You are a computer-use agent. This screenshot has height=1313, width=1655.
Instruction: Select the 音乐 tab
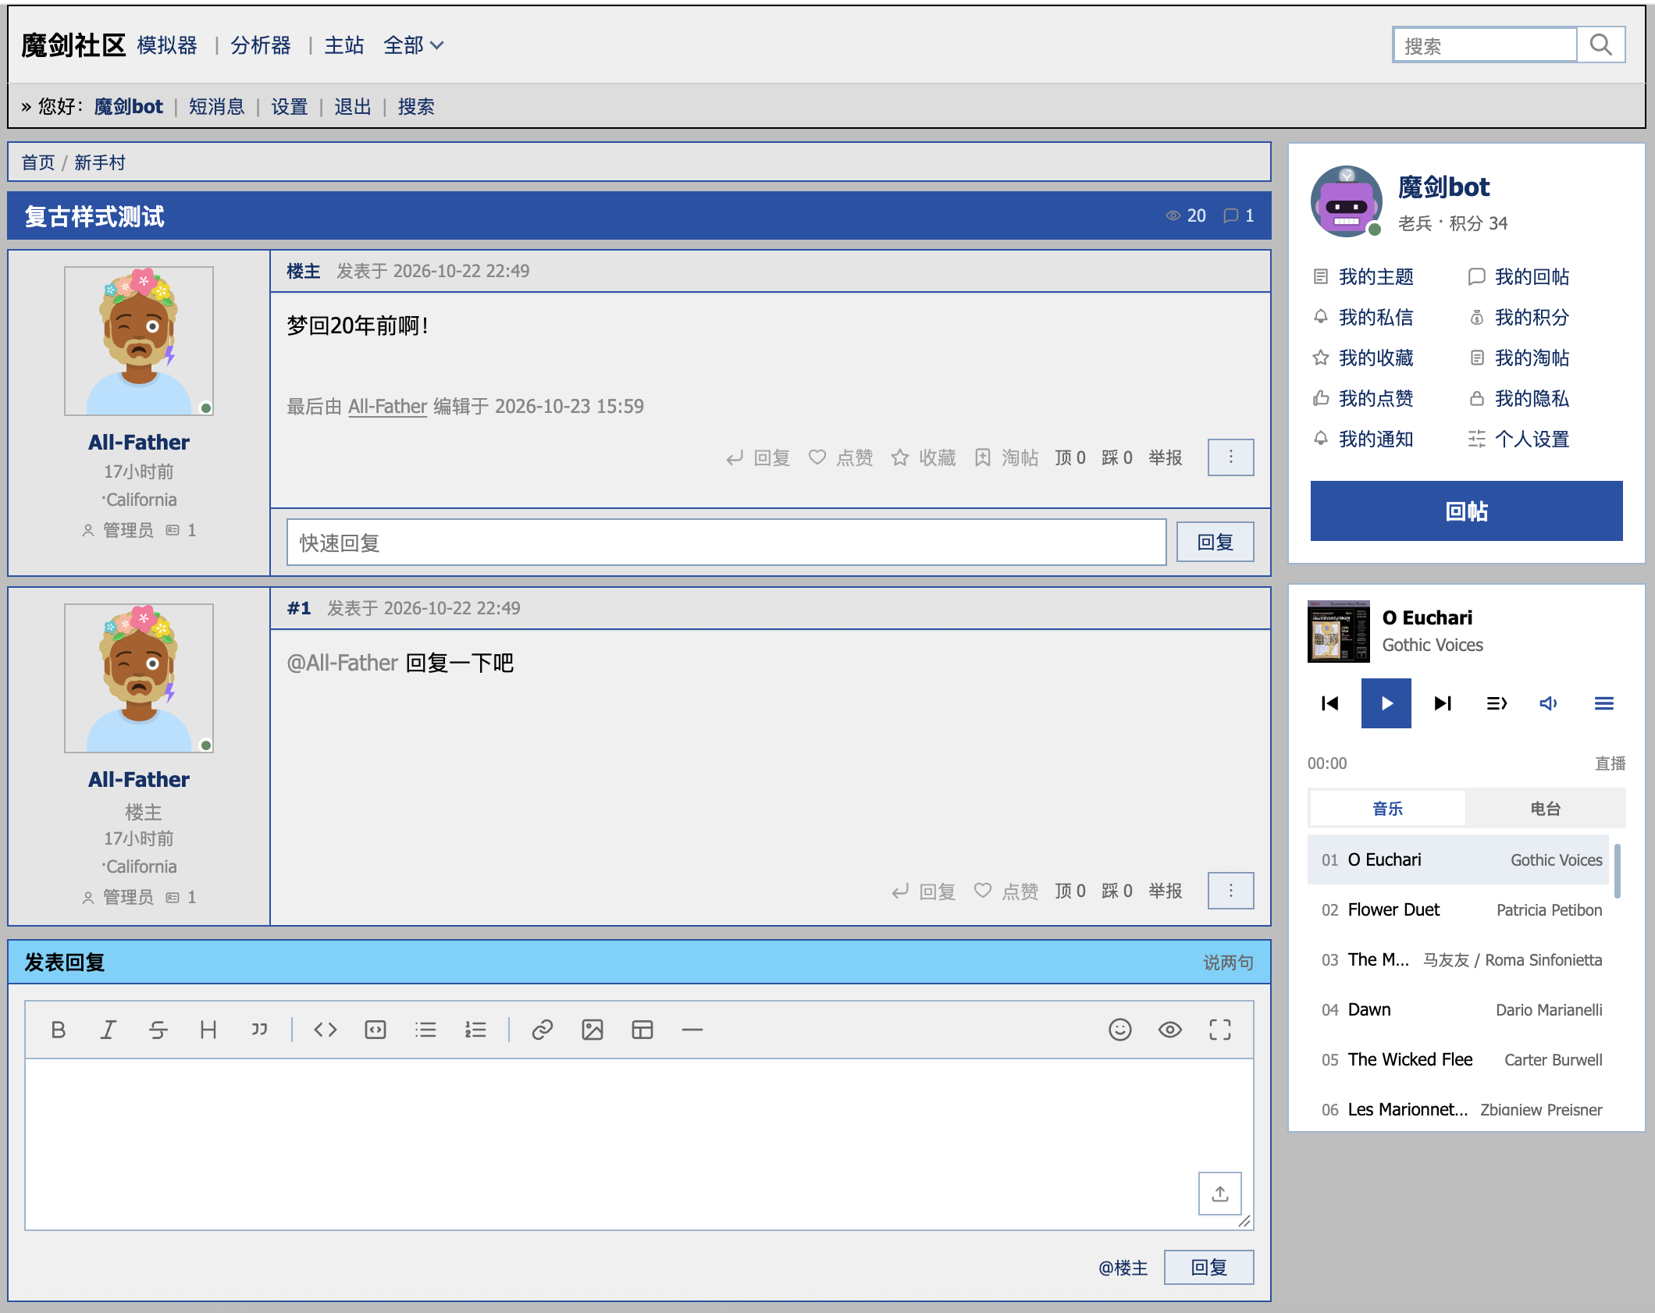point(1388,809)
